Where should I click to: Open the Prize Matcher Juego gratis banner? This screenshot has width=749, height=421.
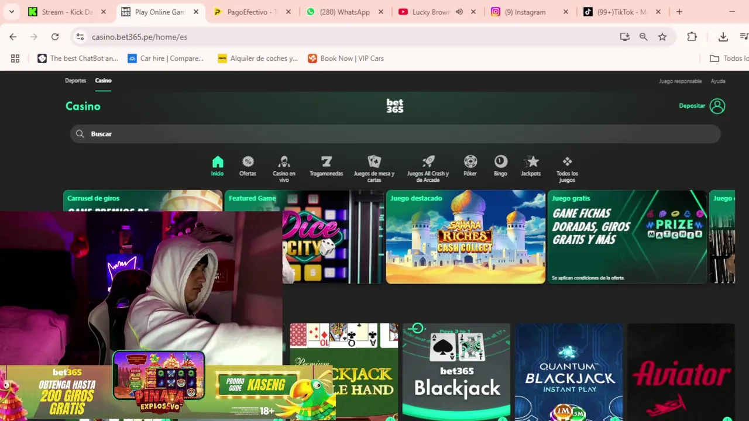click(x=627, y=237)
